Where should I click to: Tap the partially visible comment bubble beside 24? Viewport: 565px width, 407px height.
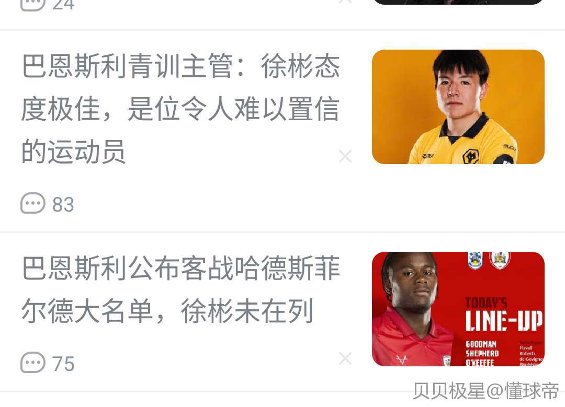(33, 5)
